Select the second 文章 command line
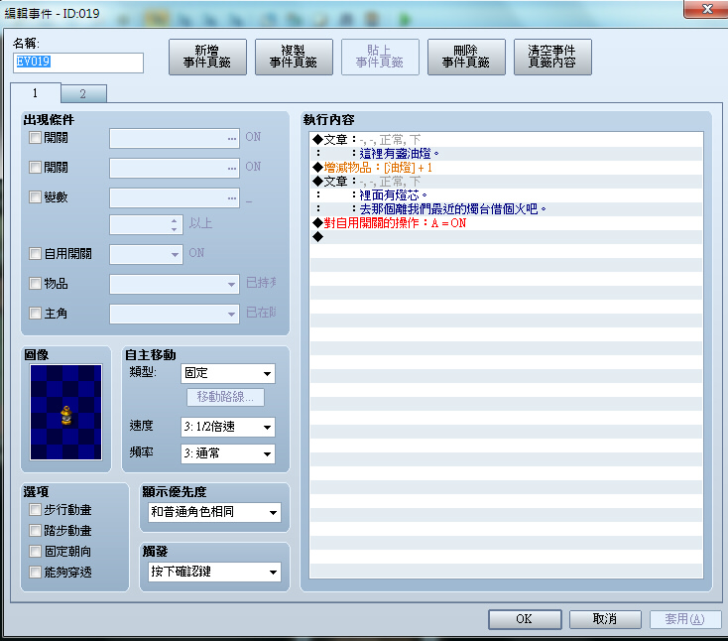728x641 pixels. pyautogui.click(x=506, y=182)
